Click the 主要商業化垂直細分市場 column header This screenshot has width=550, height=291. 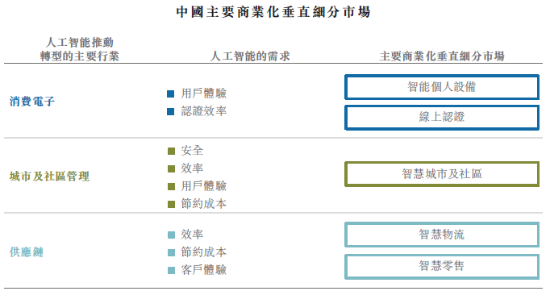coord(442,56)
